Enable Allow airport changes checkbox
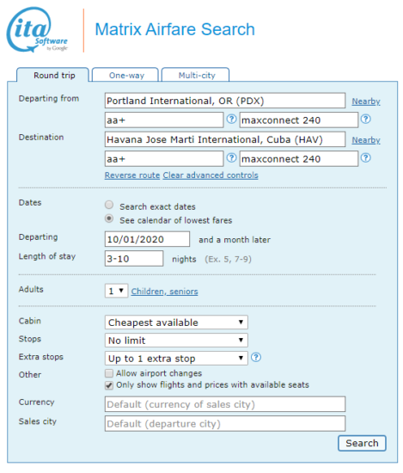 click(109, 373)
